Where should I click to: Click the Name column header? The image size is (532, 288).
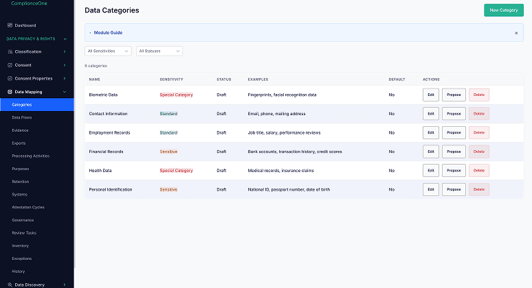pos(94,80)
